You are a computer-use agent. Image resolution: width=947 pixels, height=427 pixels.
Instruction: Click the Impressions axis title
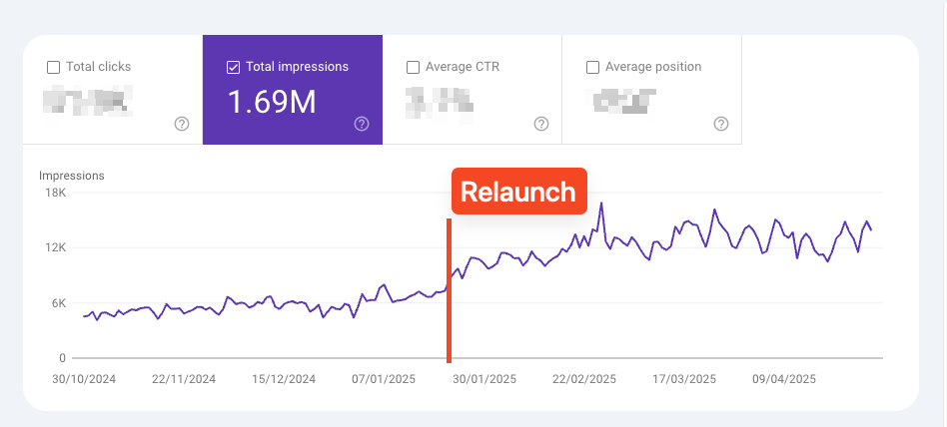(x=72, y=176)
